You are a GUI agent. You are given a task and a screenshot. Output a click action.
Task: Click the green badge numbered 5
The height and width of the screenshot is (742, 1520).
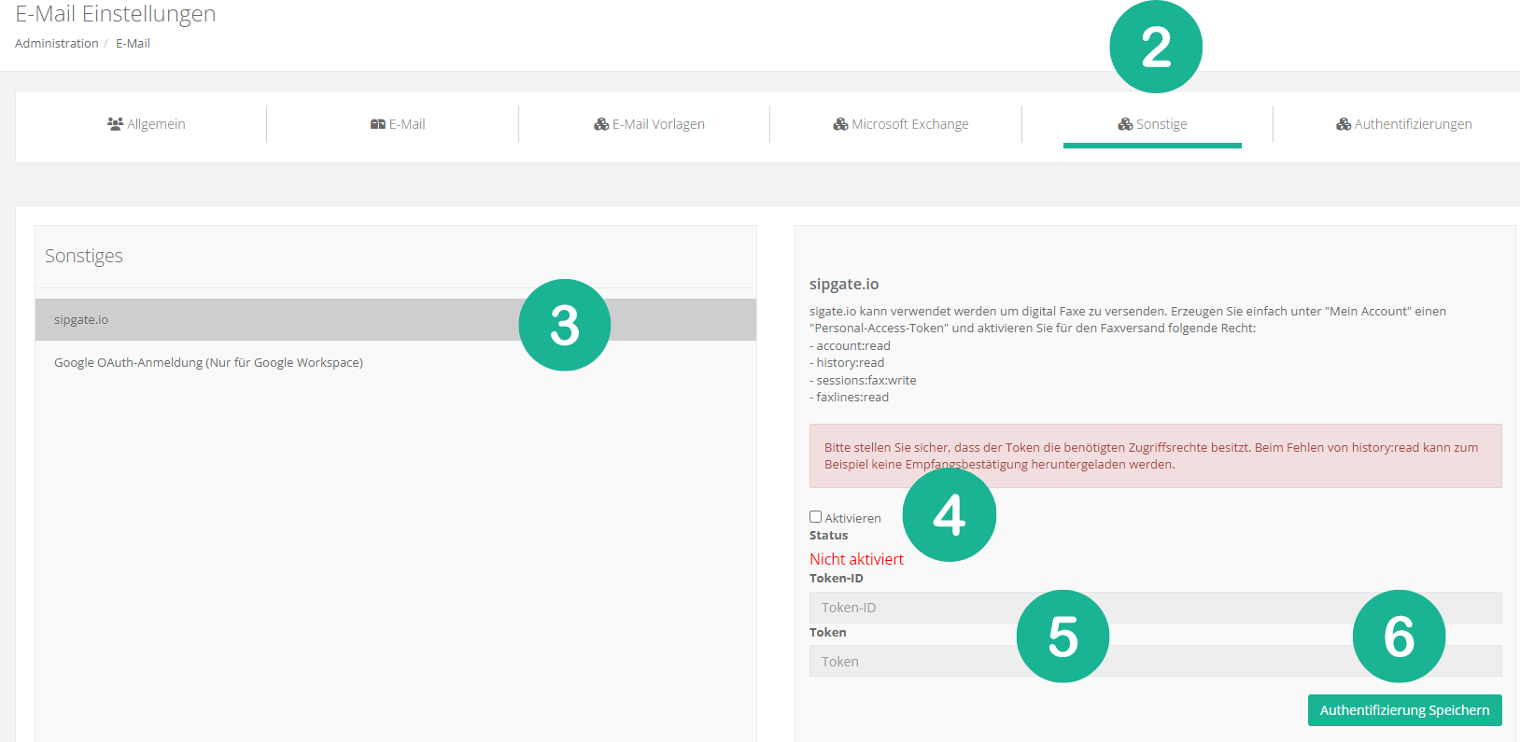pos(1063,637)
